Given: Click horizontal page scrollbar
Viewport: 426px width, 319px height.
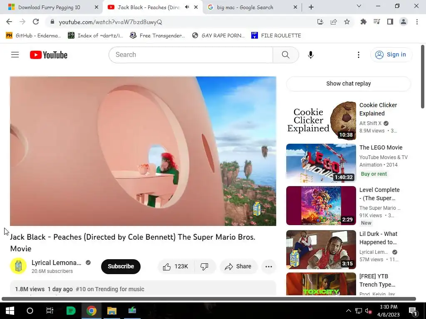Looking at the screenshot, I should coord(209,299).
